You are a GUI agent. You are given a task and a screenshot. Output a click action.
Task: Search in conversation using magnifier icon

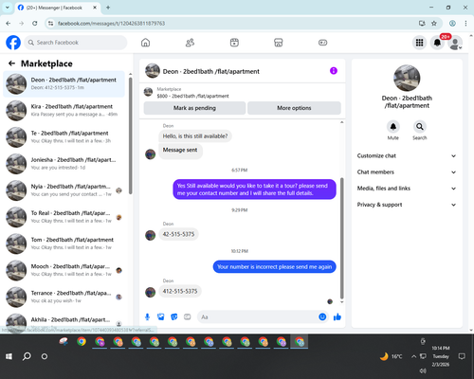(x=420, y=127)
